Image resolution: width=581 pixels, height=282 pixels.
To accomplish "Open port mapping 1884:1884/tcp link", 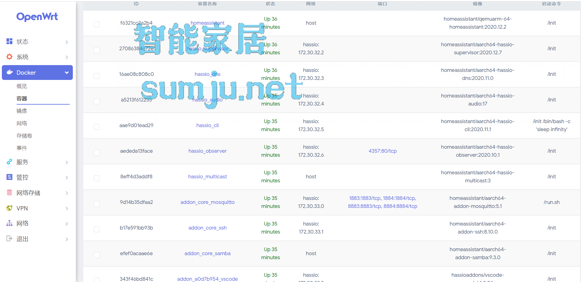I will (x=399, y=198).
